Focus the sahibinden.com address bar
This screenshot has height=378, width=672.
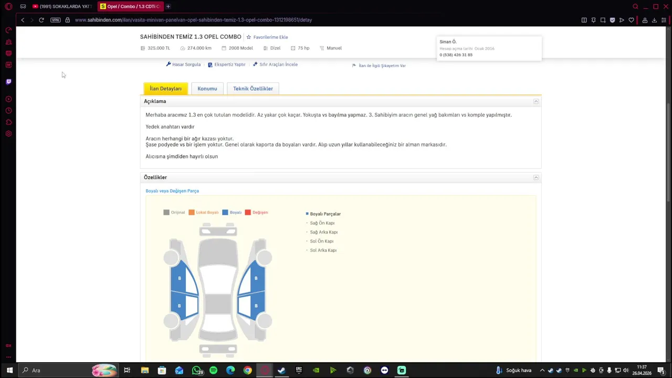click(x=193, y=20)
